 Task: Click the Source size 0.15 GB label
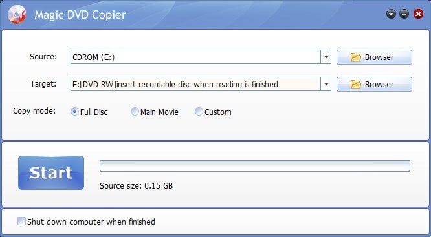click(136, 186)
